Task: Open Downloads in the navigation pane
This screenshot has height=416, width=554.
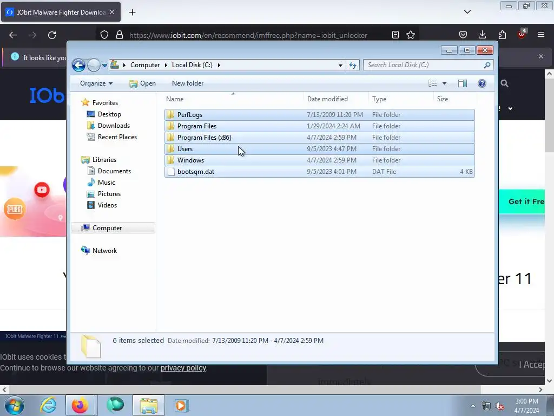Action: tap(114, 126)
